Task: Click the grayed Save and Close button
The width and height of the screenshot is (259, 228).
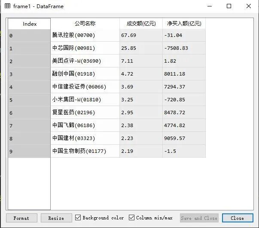Action: click(199, 218)
